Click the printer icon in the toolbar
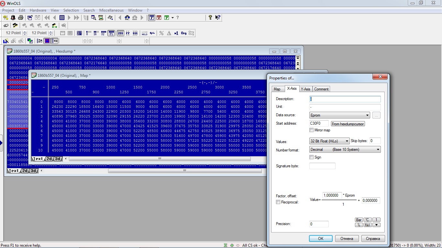 [x=21, y=18]
